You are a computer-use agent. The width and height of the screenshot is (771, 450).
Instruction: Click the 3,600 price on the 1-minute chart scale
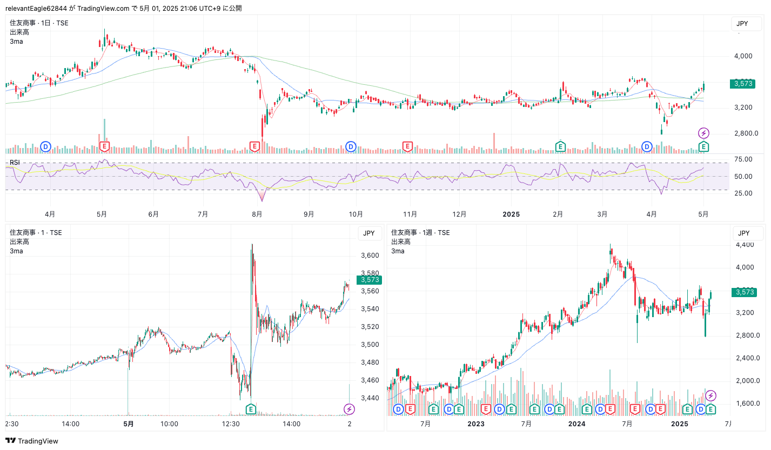pyautogui.click(x=370, y=256)
